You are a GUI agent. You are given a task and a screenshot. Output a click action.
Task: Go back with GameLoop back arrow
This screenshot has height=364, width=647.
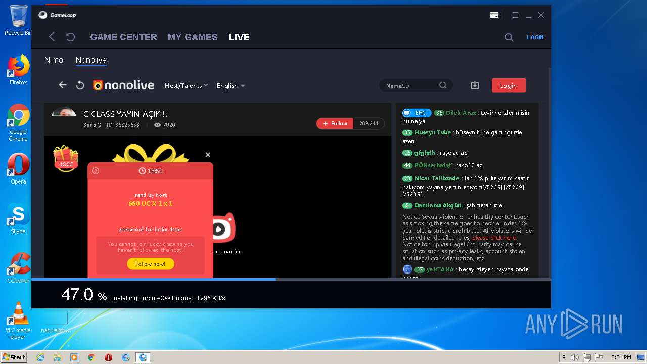click(x=52, y=37)
